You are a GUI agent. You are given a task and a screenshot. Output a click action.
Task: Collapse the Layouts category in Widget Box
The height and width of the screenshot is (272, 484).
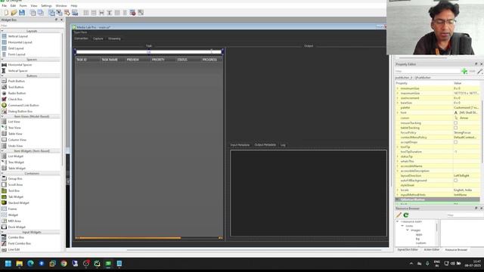pyautogui.click(x=2, y=31)
